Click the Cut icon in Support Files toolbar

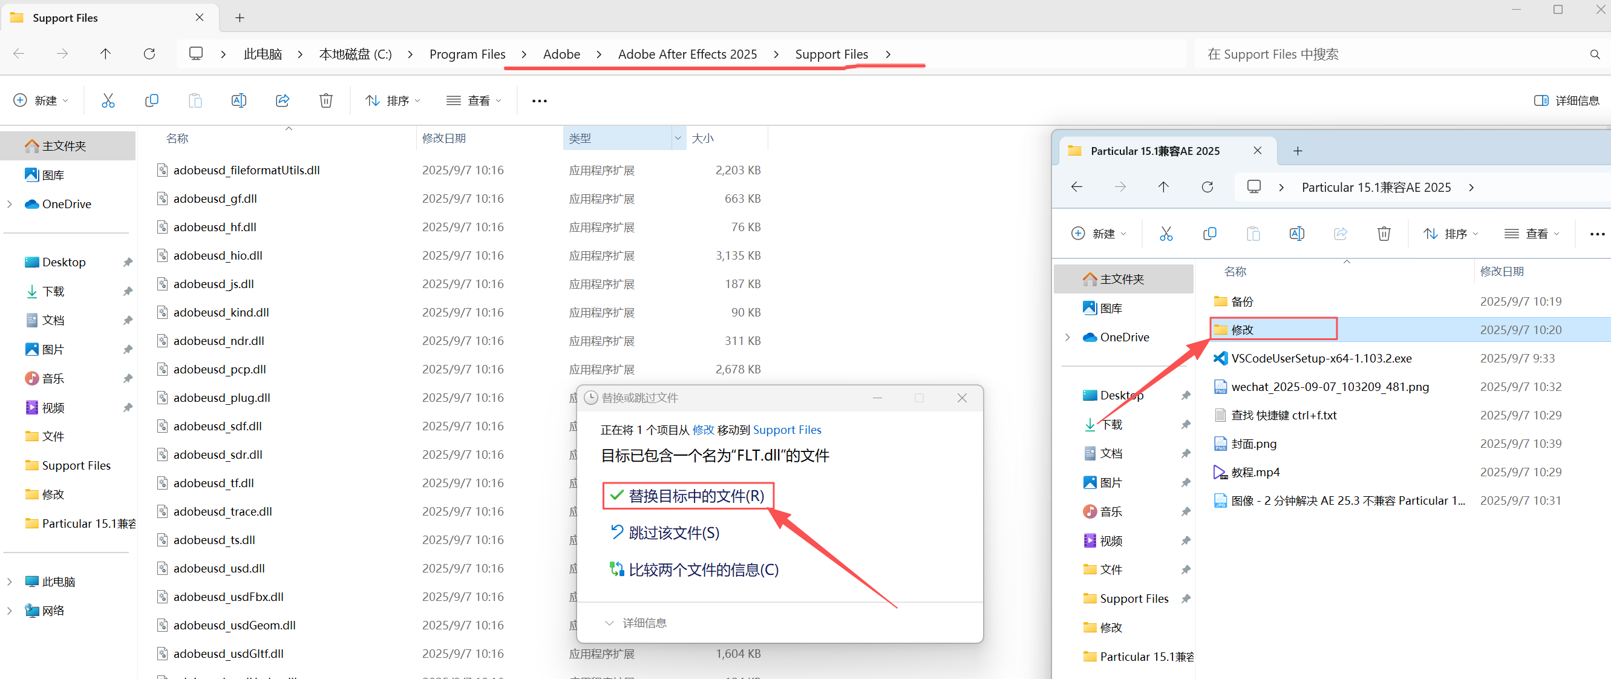tap(108, 100)
